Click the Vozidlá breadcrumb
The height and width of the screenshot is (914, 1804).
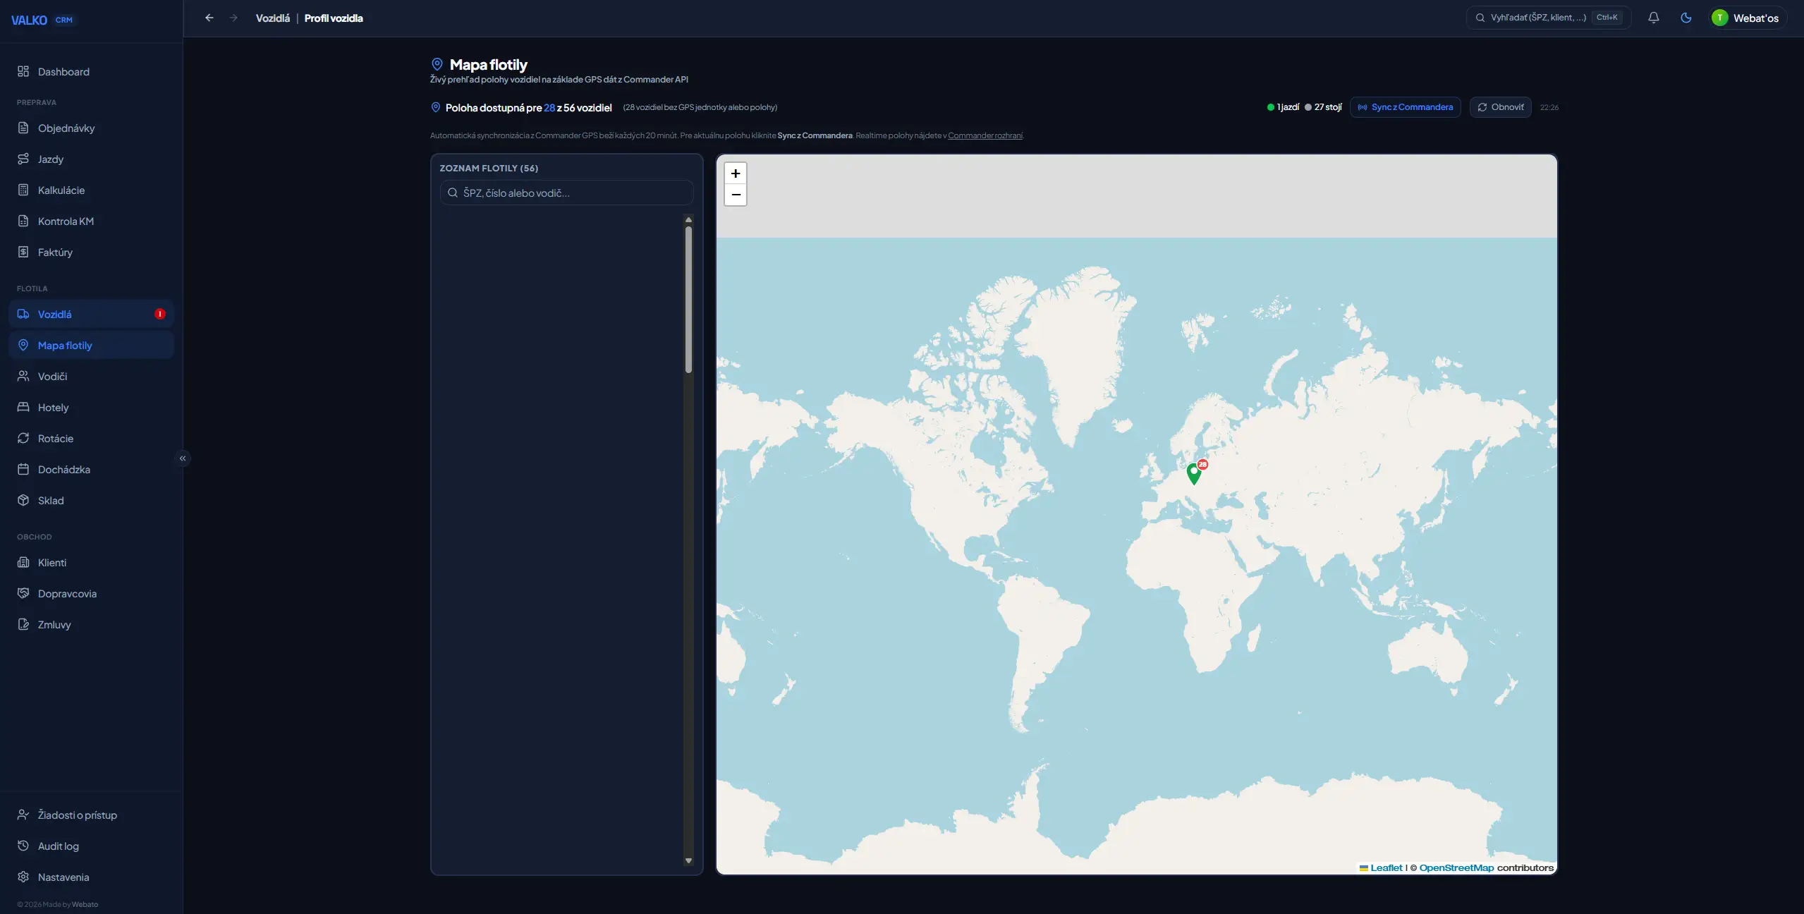[x=273, y=18]
